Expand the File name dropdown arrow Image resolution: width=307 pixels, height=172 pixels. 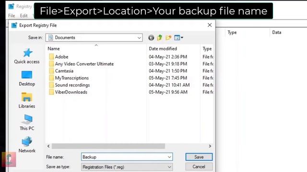point(169,157)
